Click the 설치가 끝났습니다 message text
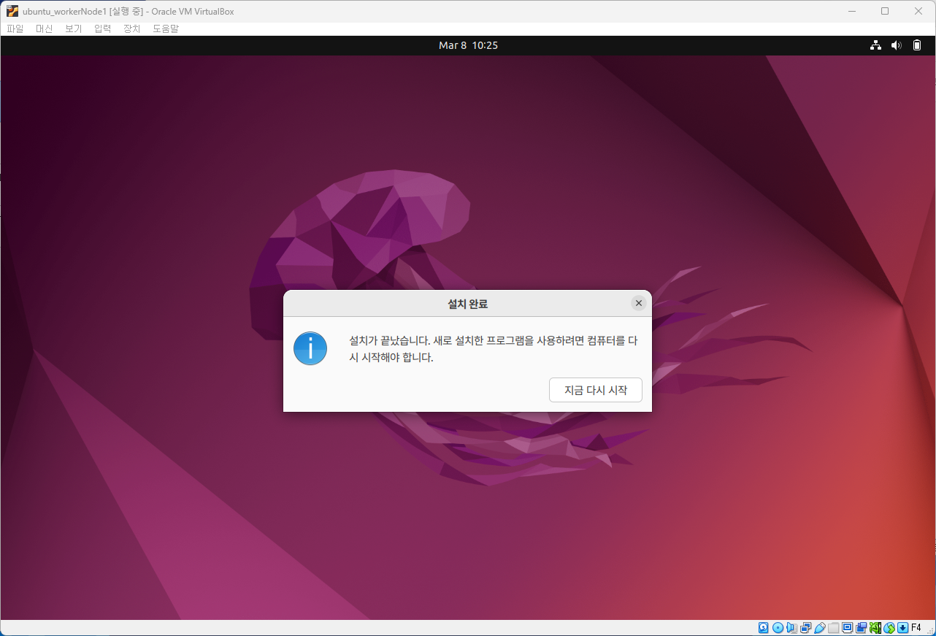Viewport: 936px width, 636px height. click(494, 349)
